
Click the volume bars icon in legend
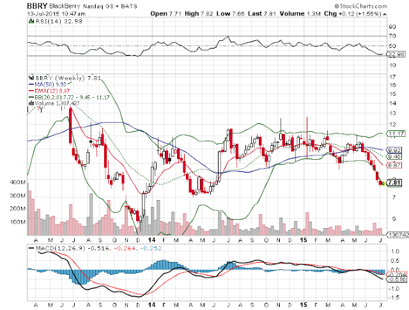click(x=31, y=103)
